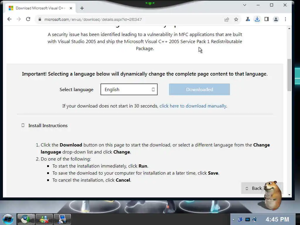The image size is (300, 225).
Task: Click the scrollbar up arrow
Action: (x=289, y=28)
